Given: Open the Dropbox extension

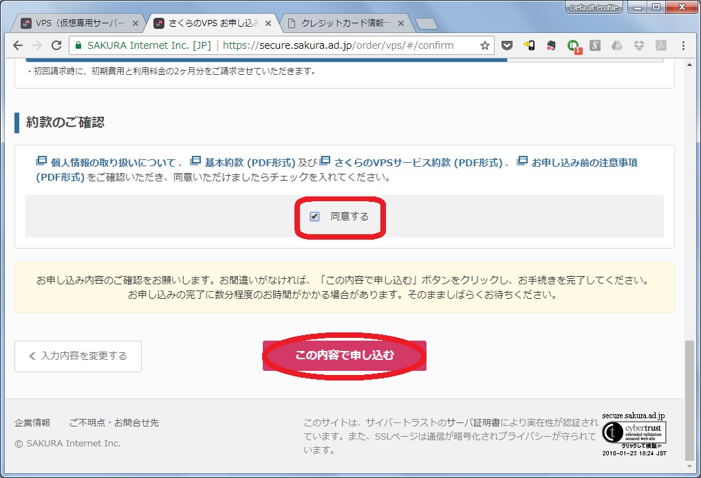Looking at the screenshot, I should pos(639,45).
